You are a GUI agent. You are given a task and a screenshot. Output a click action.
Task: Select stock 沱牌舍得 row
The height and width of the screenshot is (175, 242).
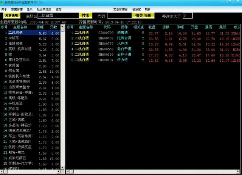pos(153,38)
